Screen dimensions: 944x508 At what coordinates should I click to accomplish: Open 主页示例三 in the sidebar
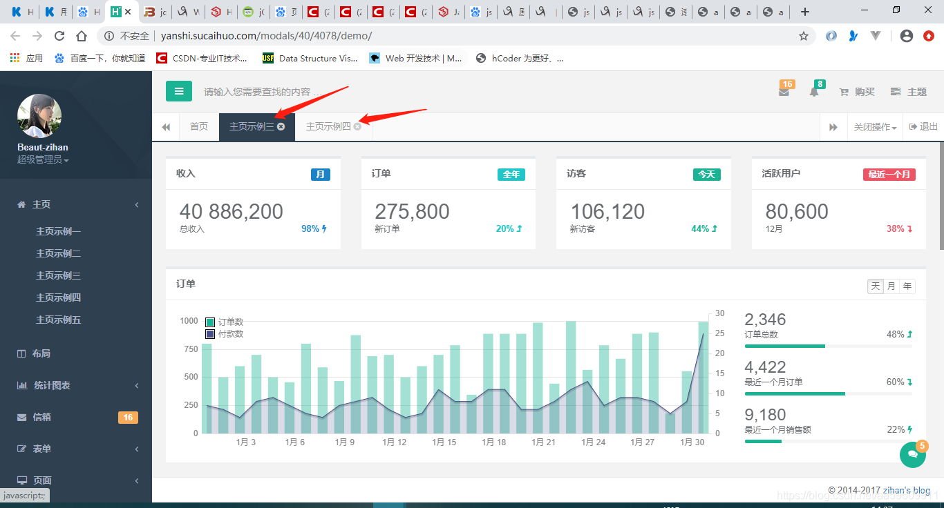click(59, 275)
